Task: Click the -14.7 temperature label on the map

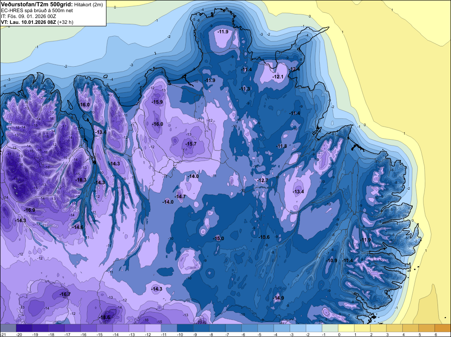Action: 180,196
